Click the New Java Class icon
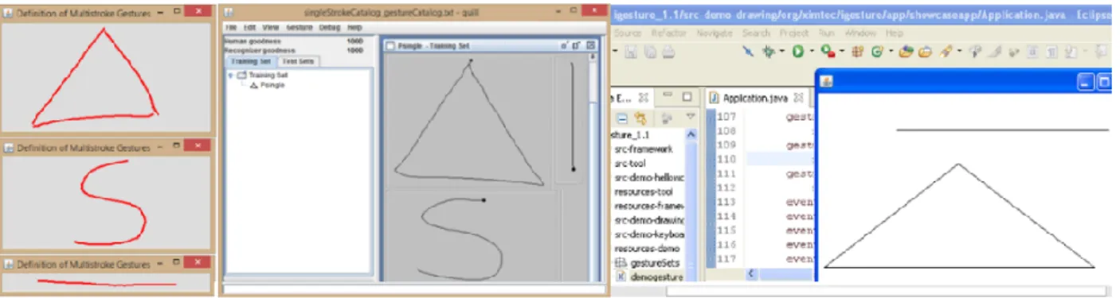1120x298 pixels. point(877,52)
